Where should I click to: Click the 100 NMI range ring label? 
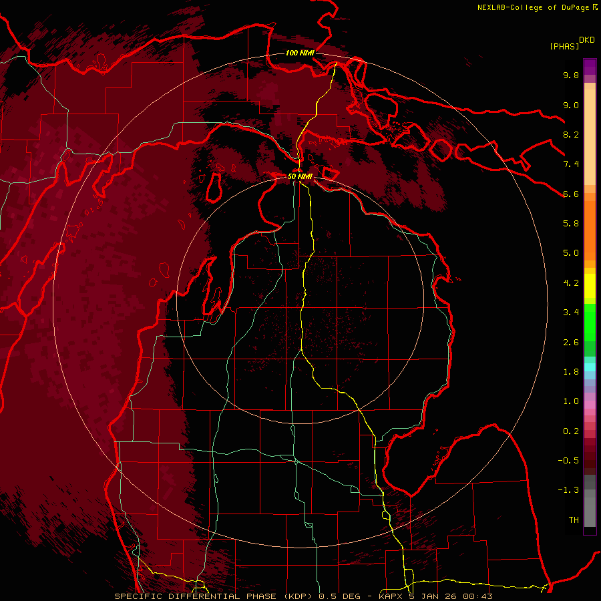coord(300,53)
